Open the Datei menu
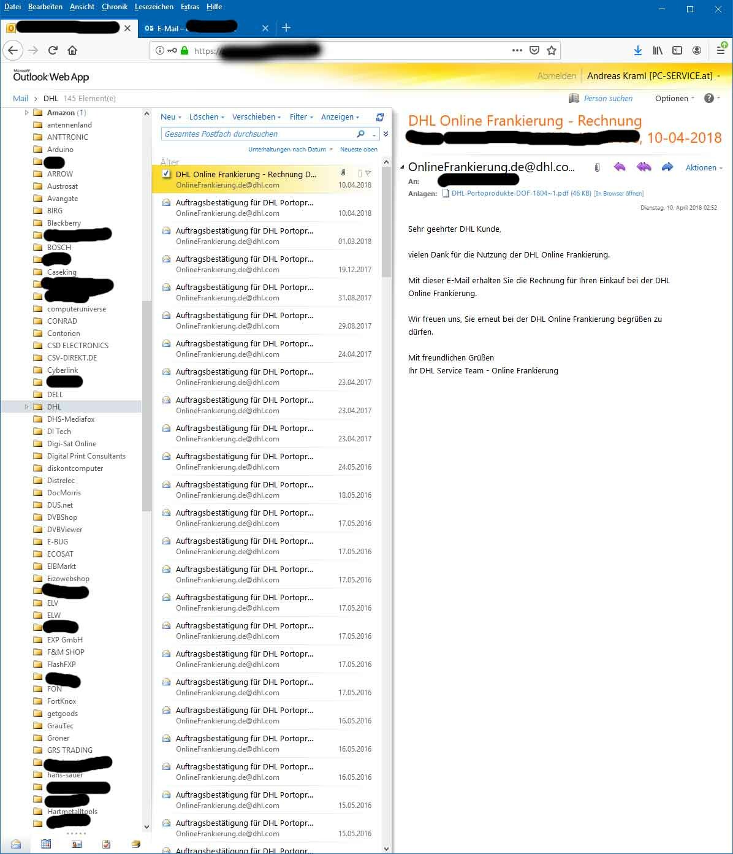 click(x=12, y=7)
